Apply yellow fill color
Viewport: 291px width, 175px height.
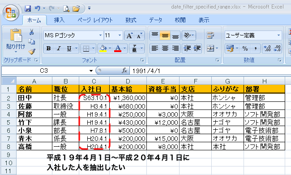click(x=103, y=48)
